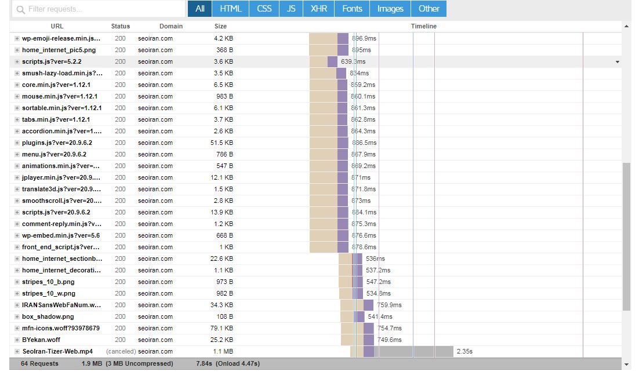Click the vertical scrollbar thumb

click(x=626, y=236)
